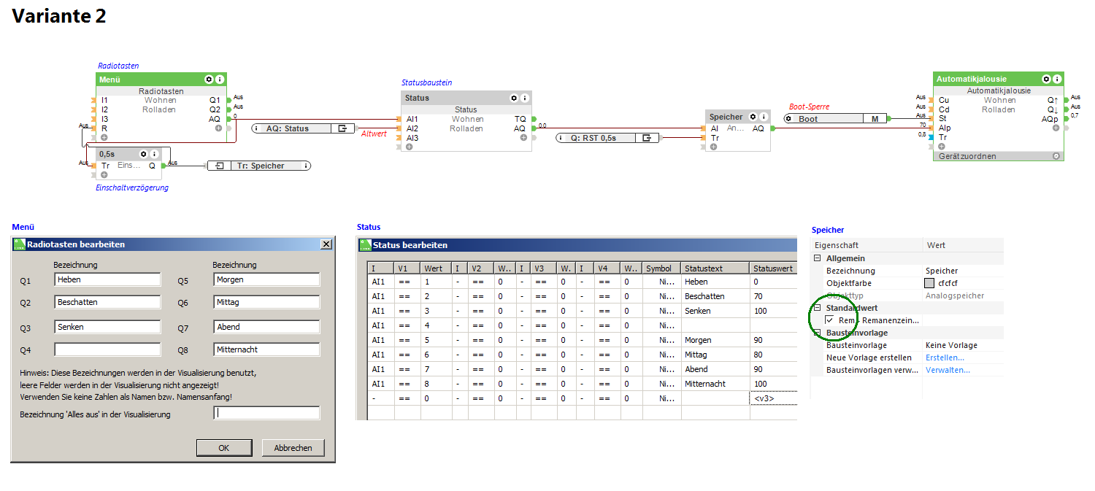Click the Q1 field containing Heben
This screenshot has width=1095, height=491.
click(107, 279)
